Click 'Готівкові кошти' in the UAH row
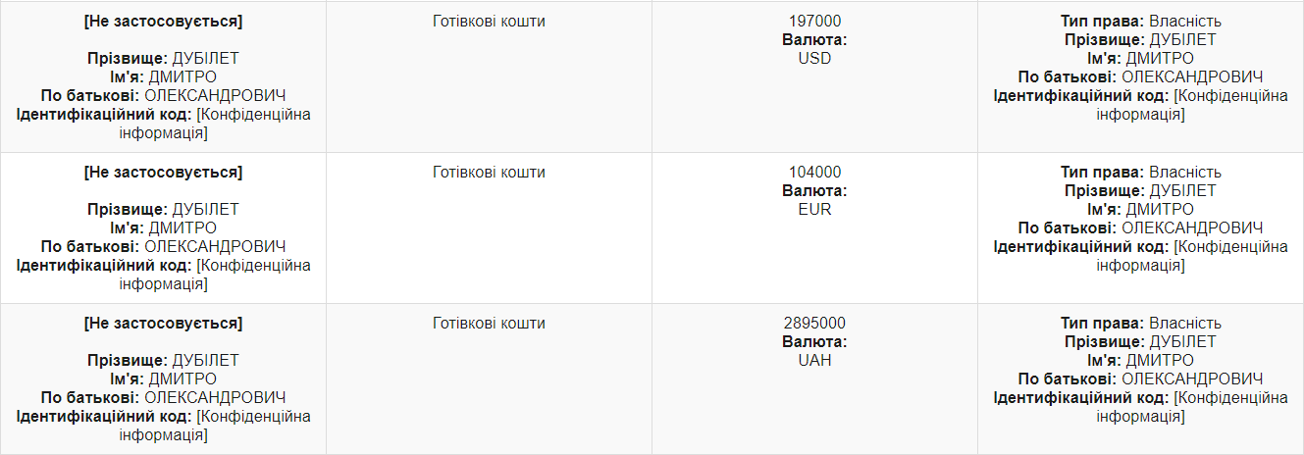Screen dimensions: 1304x455 click(489, 324)
